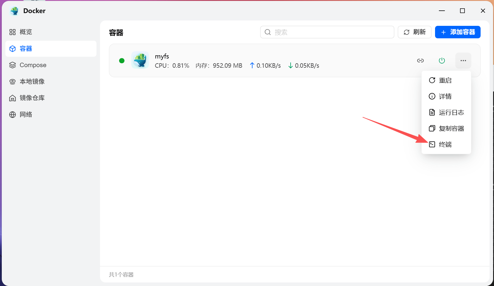Click the Docker whale logo
Viewport: 494px width, 286px height.
14,11
